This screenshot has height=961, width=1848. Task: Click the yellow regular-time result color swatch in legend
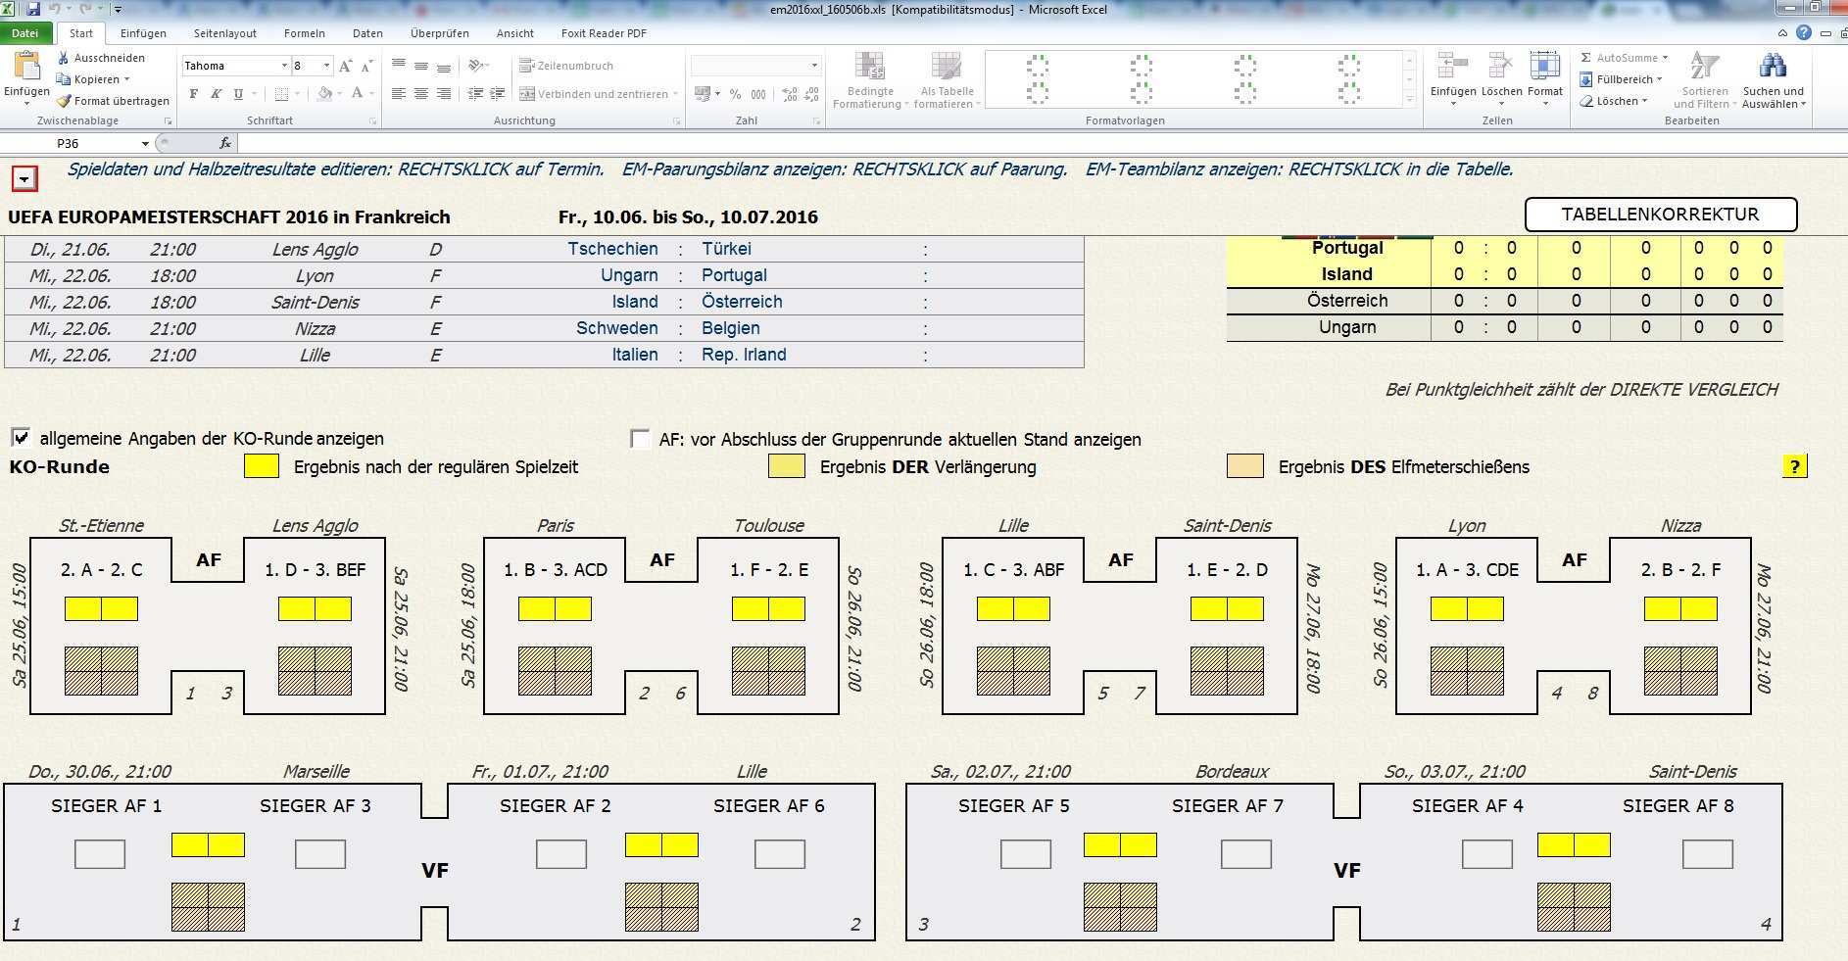pyautogui.click(x=262, y=466)
